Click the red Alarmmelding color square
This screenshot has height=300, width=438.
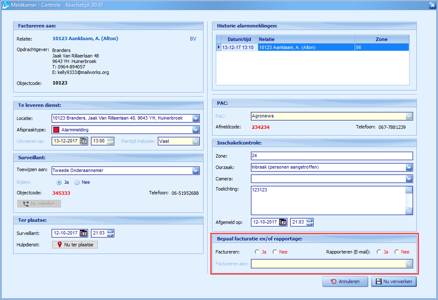[56, 130]
